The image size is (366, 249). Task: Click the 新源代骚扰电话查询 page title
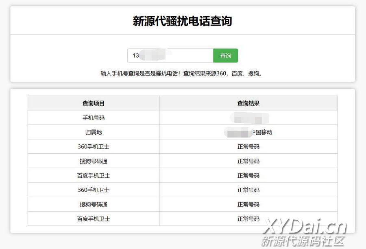tap(182, 21)
